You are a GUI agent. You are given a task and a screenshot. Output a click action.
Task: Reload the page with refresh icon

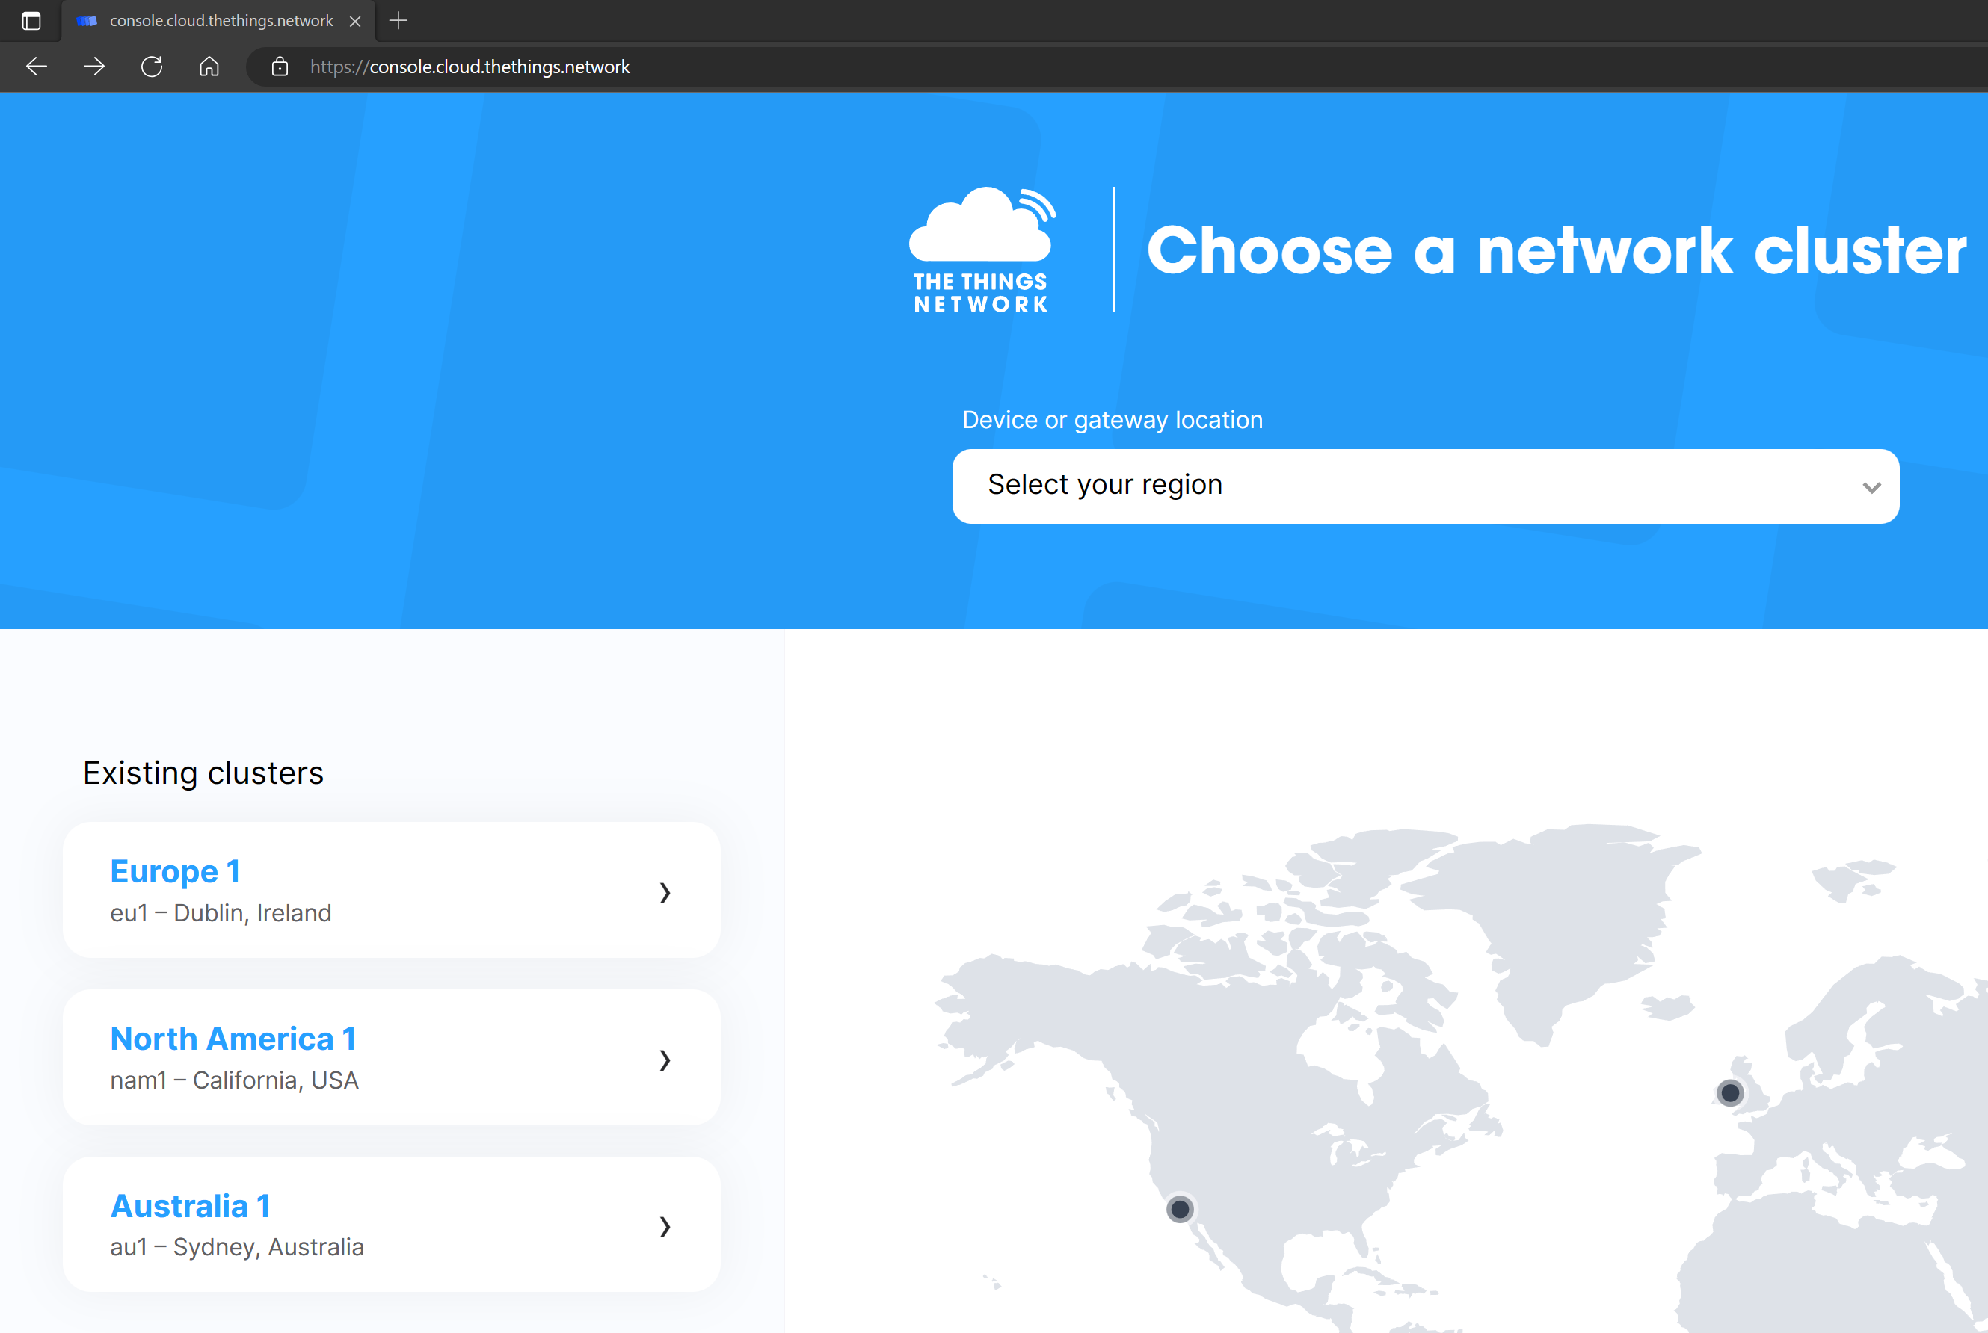(x=152, y=67)
